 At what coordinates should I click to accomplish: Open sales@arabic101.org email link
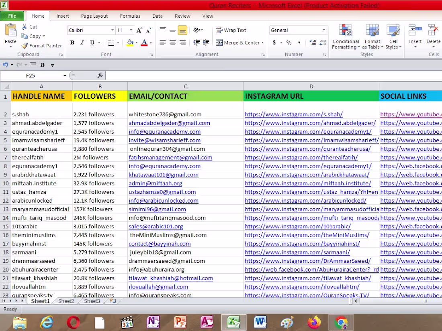tap(156, 226)
